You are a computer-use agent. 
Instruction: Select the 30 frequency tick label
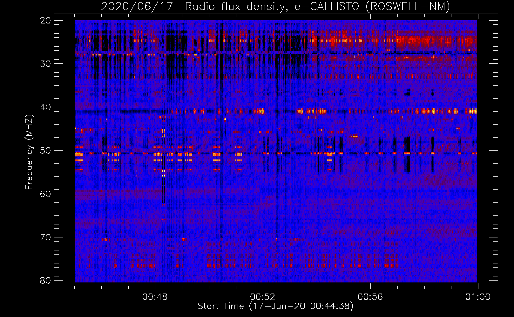tap(45, 64)
